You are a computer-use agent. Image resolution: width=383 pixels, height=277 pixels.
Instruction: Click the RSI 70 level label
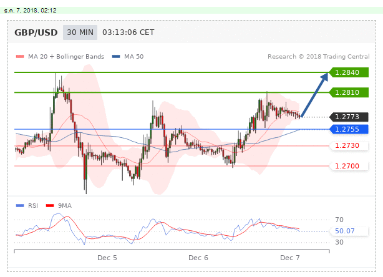(x=339, y=220)
